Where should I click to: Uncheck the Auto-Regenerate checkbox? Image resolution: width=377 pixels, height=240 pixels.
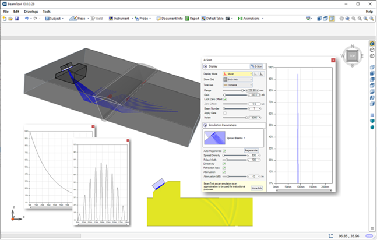pyautogui.click(x=226, y=150)
